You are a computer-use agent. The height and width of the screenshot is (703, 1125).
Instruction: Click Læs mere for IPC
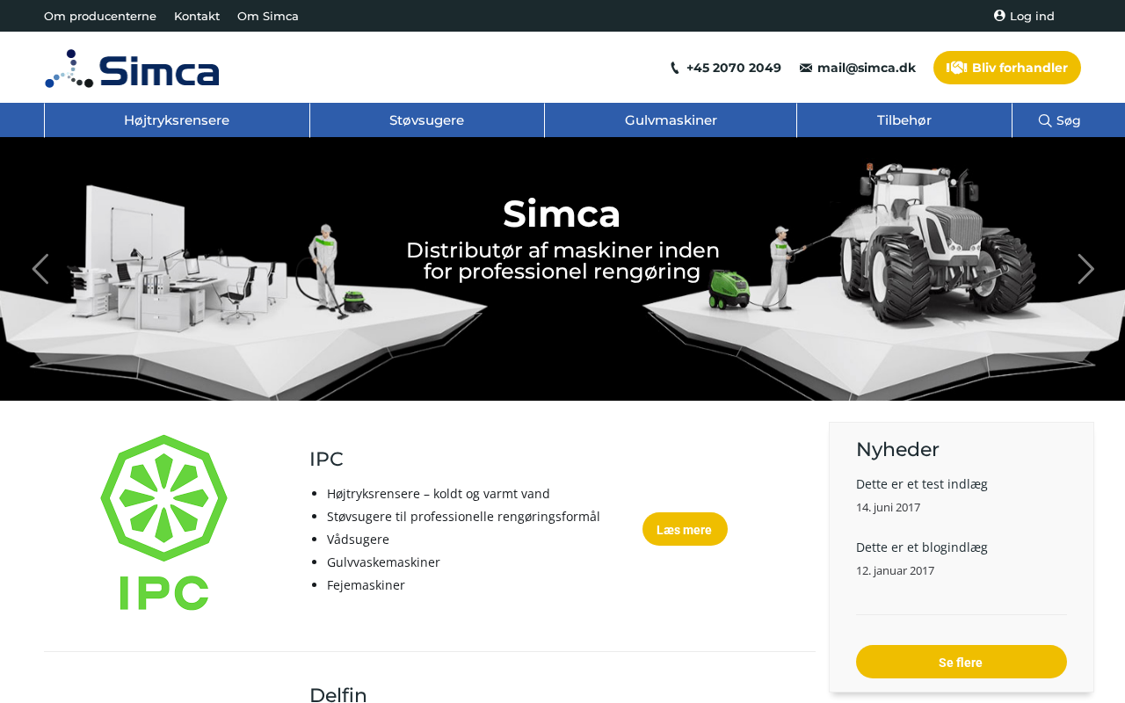tap(685, 529)
